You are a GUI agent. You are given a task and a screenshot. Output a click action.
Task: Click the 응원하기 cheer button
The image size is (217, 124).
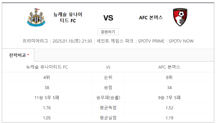click(108, 32)
